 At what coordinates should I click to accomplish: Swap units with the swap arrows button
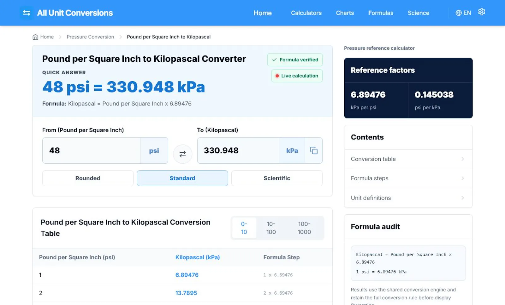pos(182,154)
